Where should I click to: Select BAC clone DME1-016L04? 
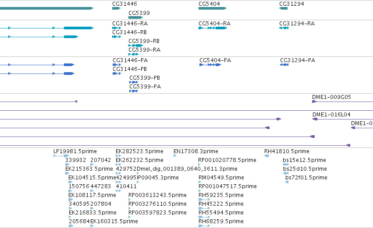click(331, 115)
